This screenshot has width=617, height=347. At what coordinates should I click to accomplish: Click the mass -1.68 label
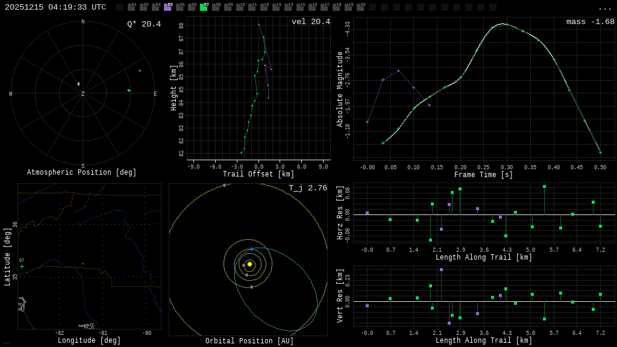click(x=590, y=22)
